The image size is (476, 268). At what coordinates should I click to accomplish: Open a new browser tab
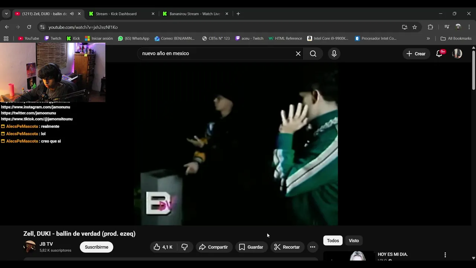(238, 14)
